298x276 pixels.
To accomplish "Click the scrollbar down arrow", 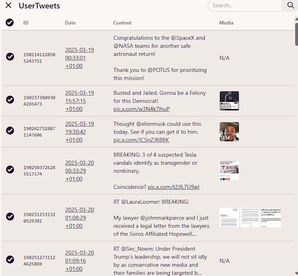I will click(x=297, y=273).
